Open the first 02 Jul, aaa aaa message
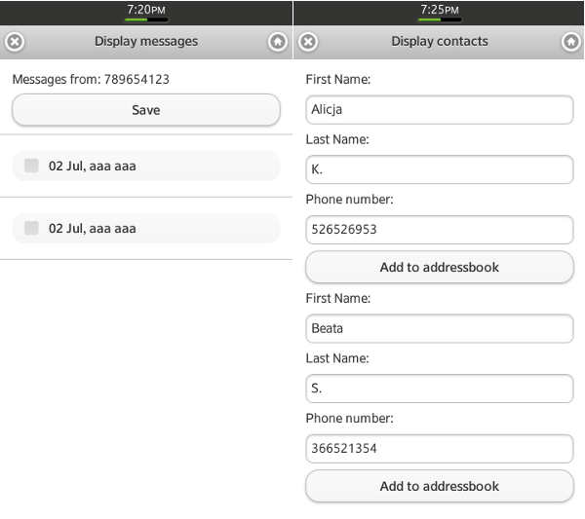 [146, 167]
